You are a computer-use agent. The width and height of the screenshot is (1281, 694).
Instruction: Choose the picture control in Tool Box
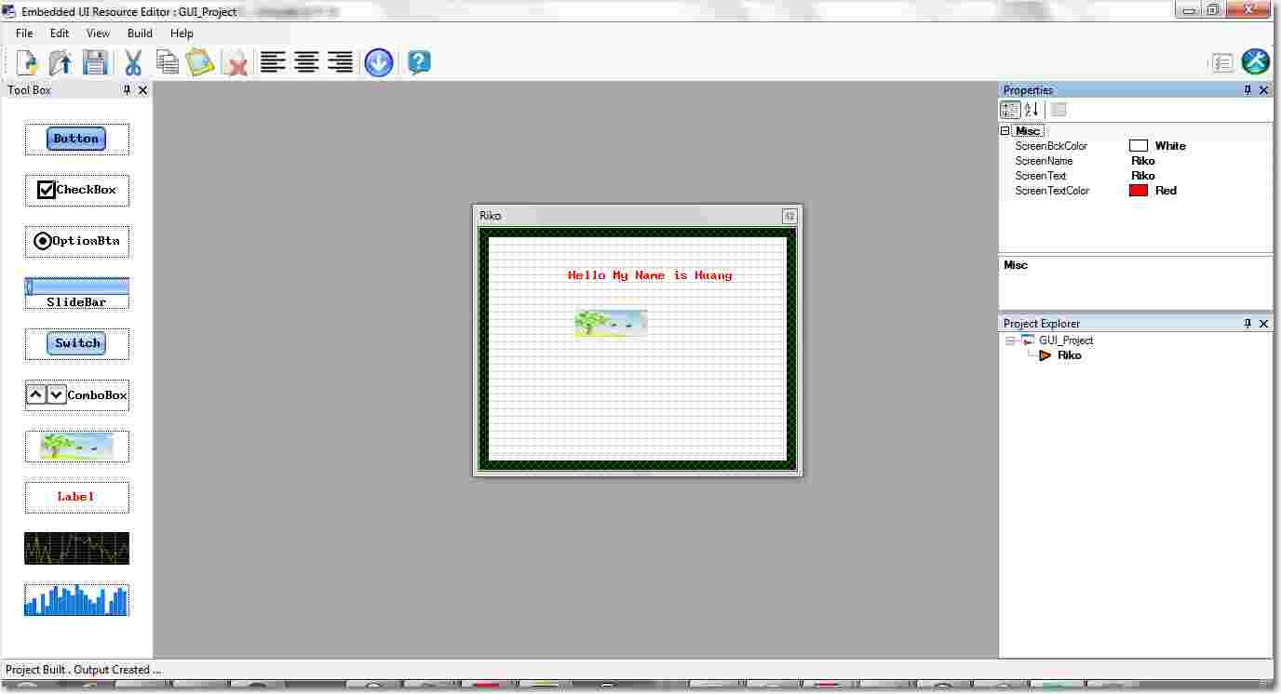pyautogui.click(x=76, y=446)
